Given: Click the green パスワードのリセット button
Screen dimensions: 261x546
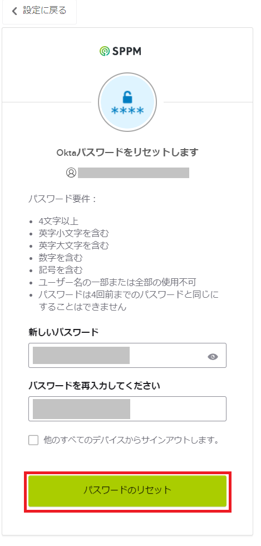Looking at the screenshot, I should click(127, 491).
